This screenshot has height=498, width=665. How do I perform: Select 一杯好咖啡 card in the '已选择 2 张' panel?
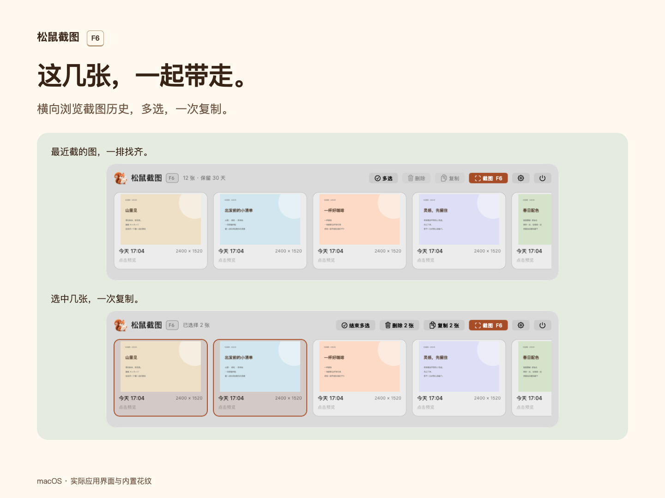point(359,378)
